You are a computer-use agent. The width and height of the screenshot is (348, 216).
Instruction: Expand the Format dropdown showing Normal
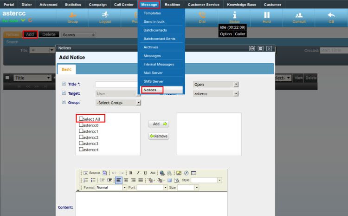tap(111, 188)
